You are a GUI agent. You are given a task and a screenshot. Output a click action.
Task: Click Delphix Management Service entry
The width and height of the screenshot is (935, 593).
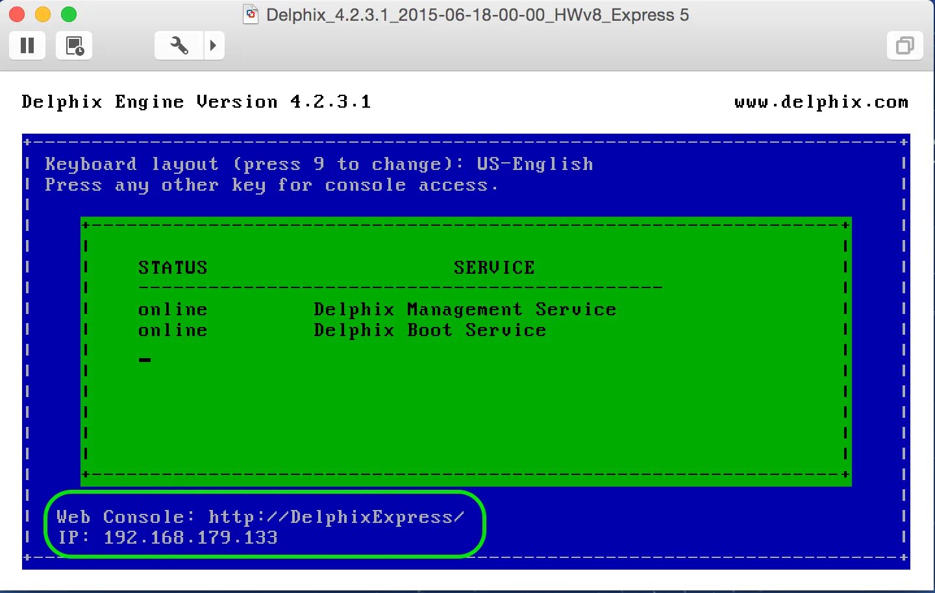point(465,309)
